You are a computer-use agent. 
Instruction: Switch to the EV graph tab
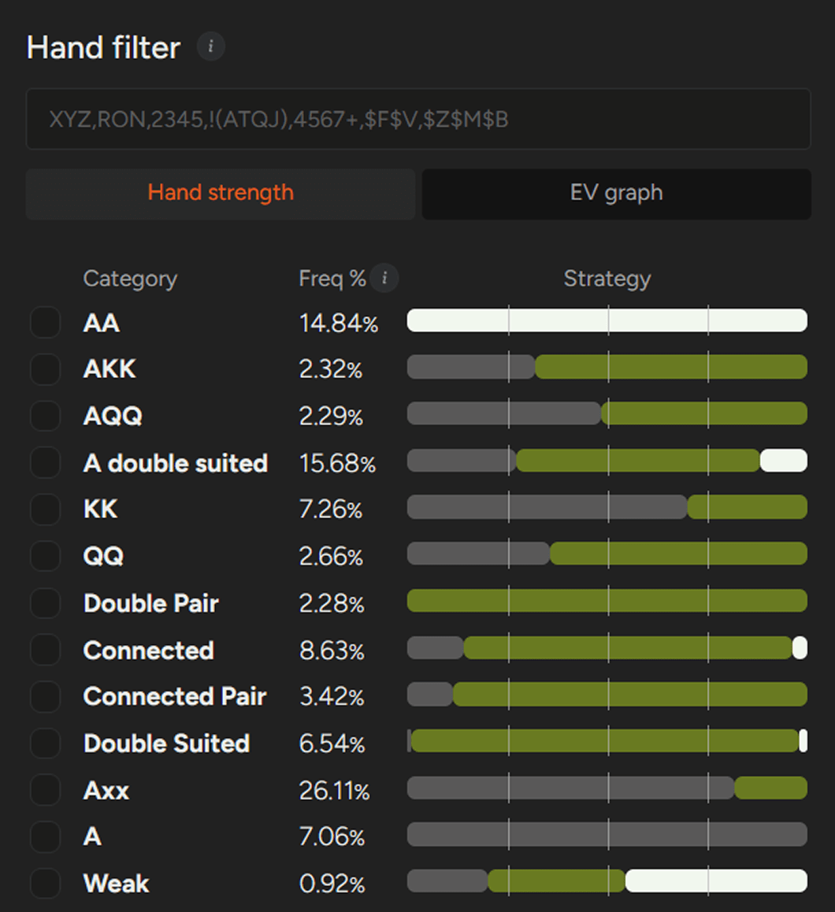coord(616,194)
